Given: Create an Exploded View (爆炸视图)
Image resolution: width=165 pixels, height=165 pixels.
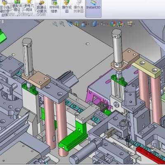Looking at the screenshot, I should tap(67, 7).
